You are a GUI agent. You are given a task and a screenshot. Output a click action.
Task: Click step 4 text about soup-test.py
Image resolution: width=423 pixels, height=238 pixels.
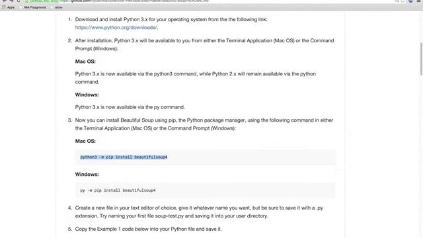tap(199, 212)
